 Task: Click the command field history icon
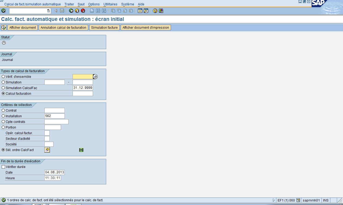[48, 11]
